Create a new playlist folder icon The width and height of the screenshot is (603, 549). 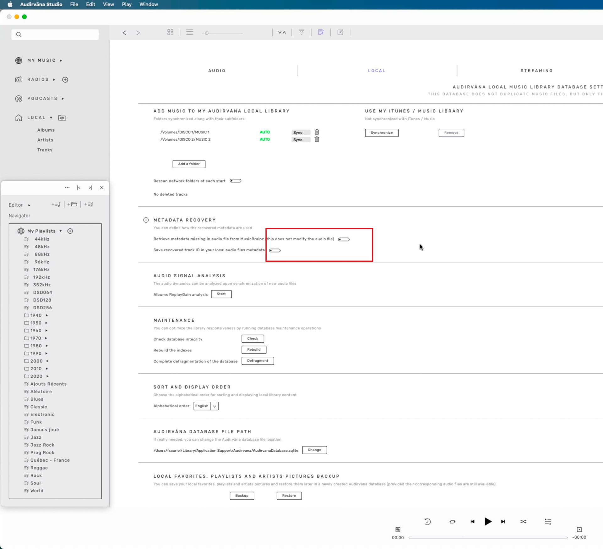click(x=72, y=204)
